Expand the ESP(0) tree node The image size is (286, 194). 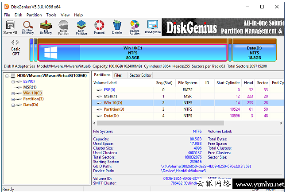[13, 82]
